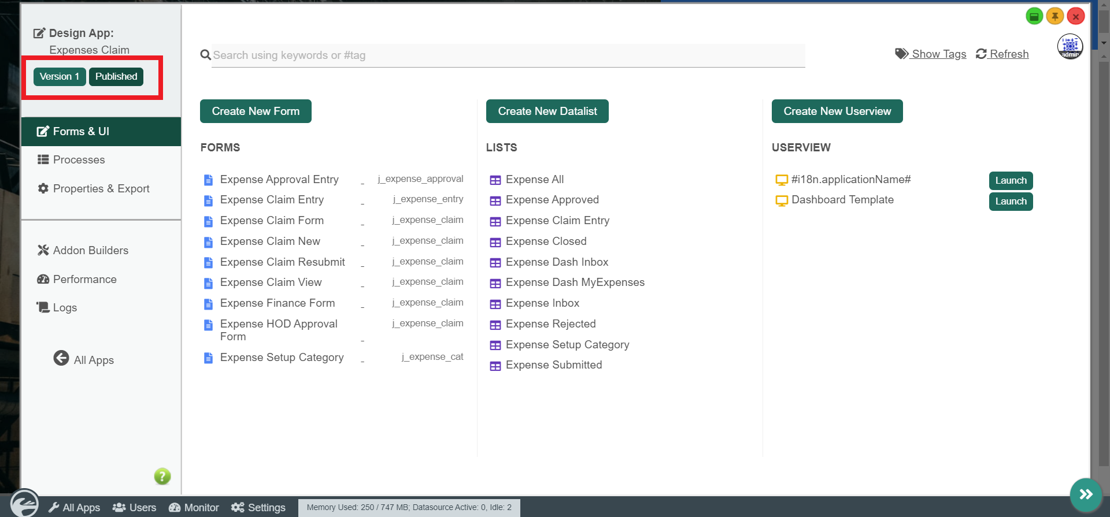Launch the Dashboard Template userview

click(1011, 202)
